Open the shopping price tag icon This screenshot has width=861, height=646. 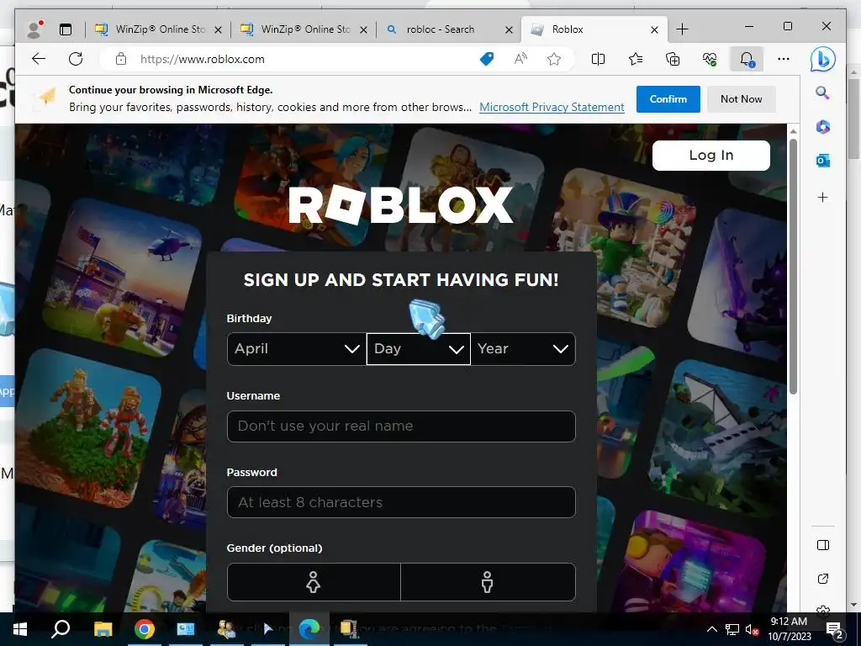[487, 59]
